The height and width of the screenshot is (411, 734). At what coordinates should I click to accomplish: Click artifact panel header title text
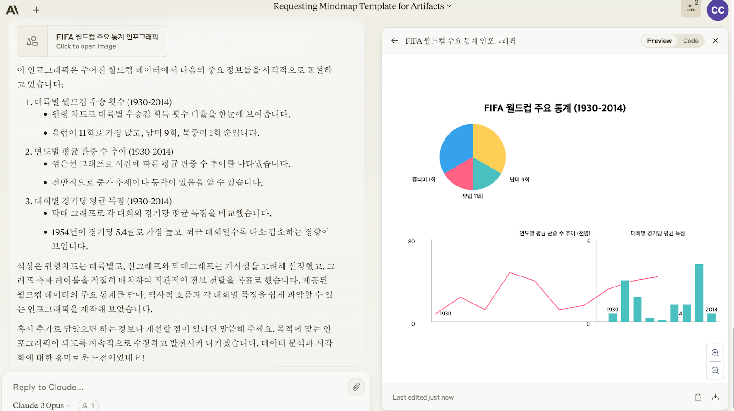(x=461, y=41)
